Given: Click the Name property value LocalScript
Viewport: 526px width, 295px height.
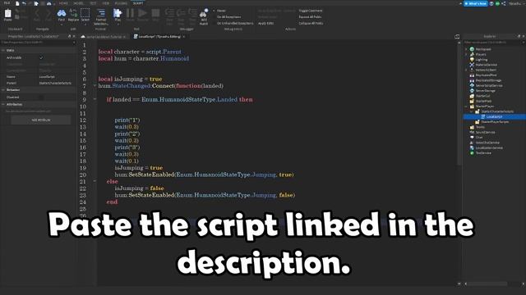Looking at the screenshot, I should coord(47,76).
